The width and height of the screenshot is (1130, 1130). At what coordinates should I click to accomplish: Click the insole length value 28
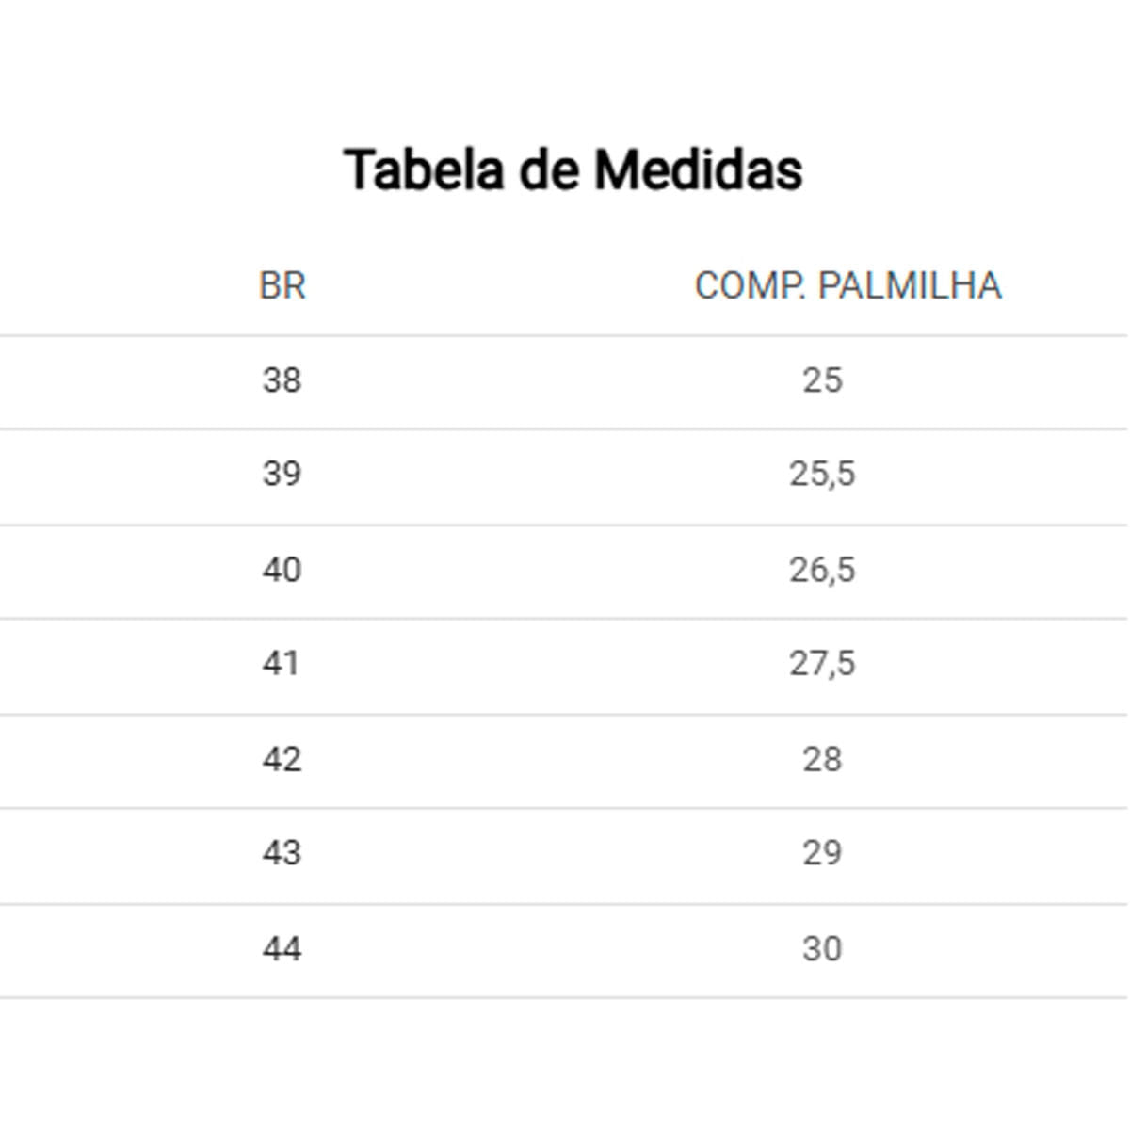(x=822, y=759)
